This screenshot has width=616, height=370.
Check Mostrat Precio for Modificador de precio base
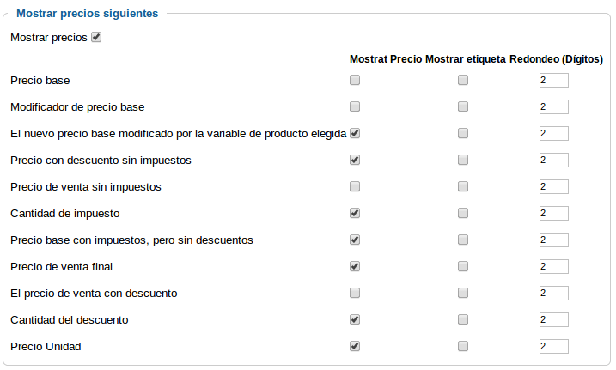coord(355,106)
